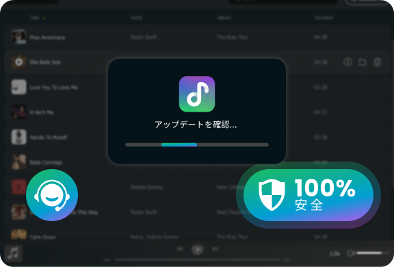Sort by the Title column header
394x267 pixels.
tap(35, 18)
